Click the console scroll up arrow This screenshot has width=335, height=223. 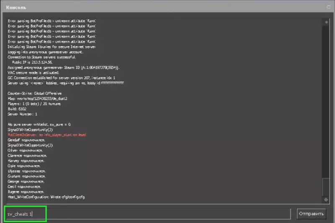point(326,22)
